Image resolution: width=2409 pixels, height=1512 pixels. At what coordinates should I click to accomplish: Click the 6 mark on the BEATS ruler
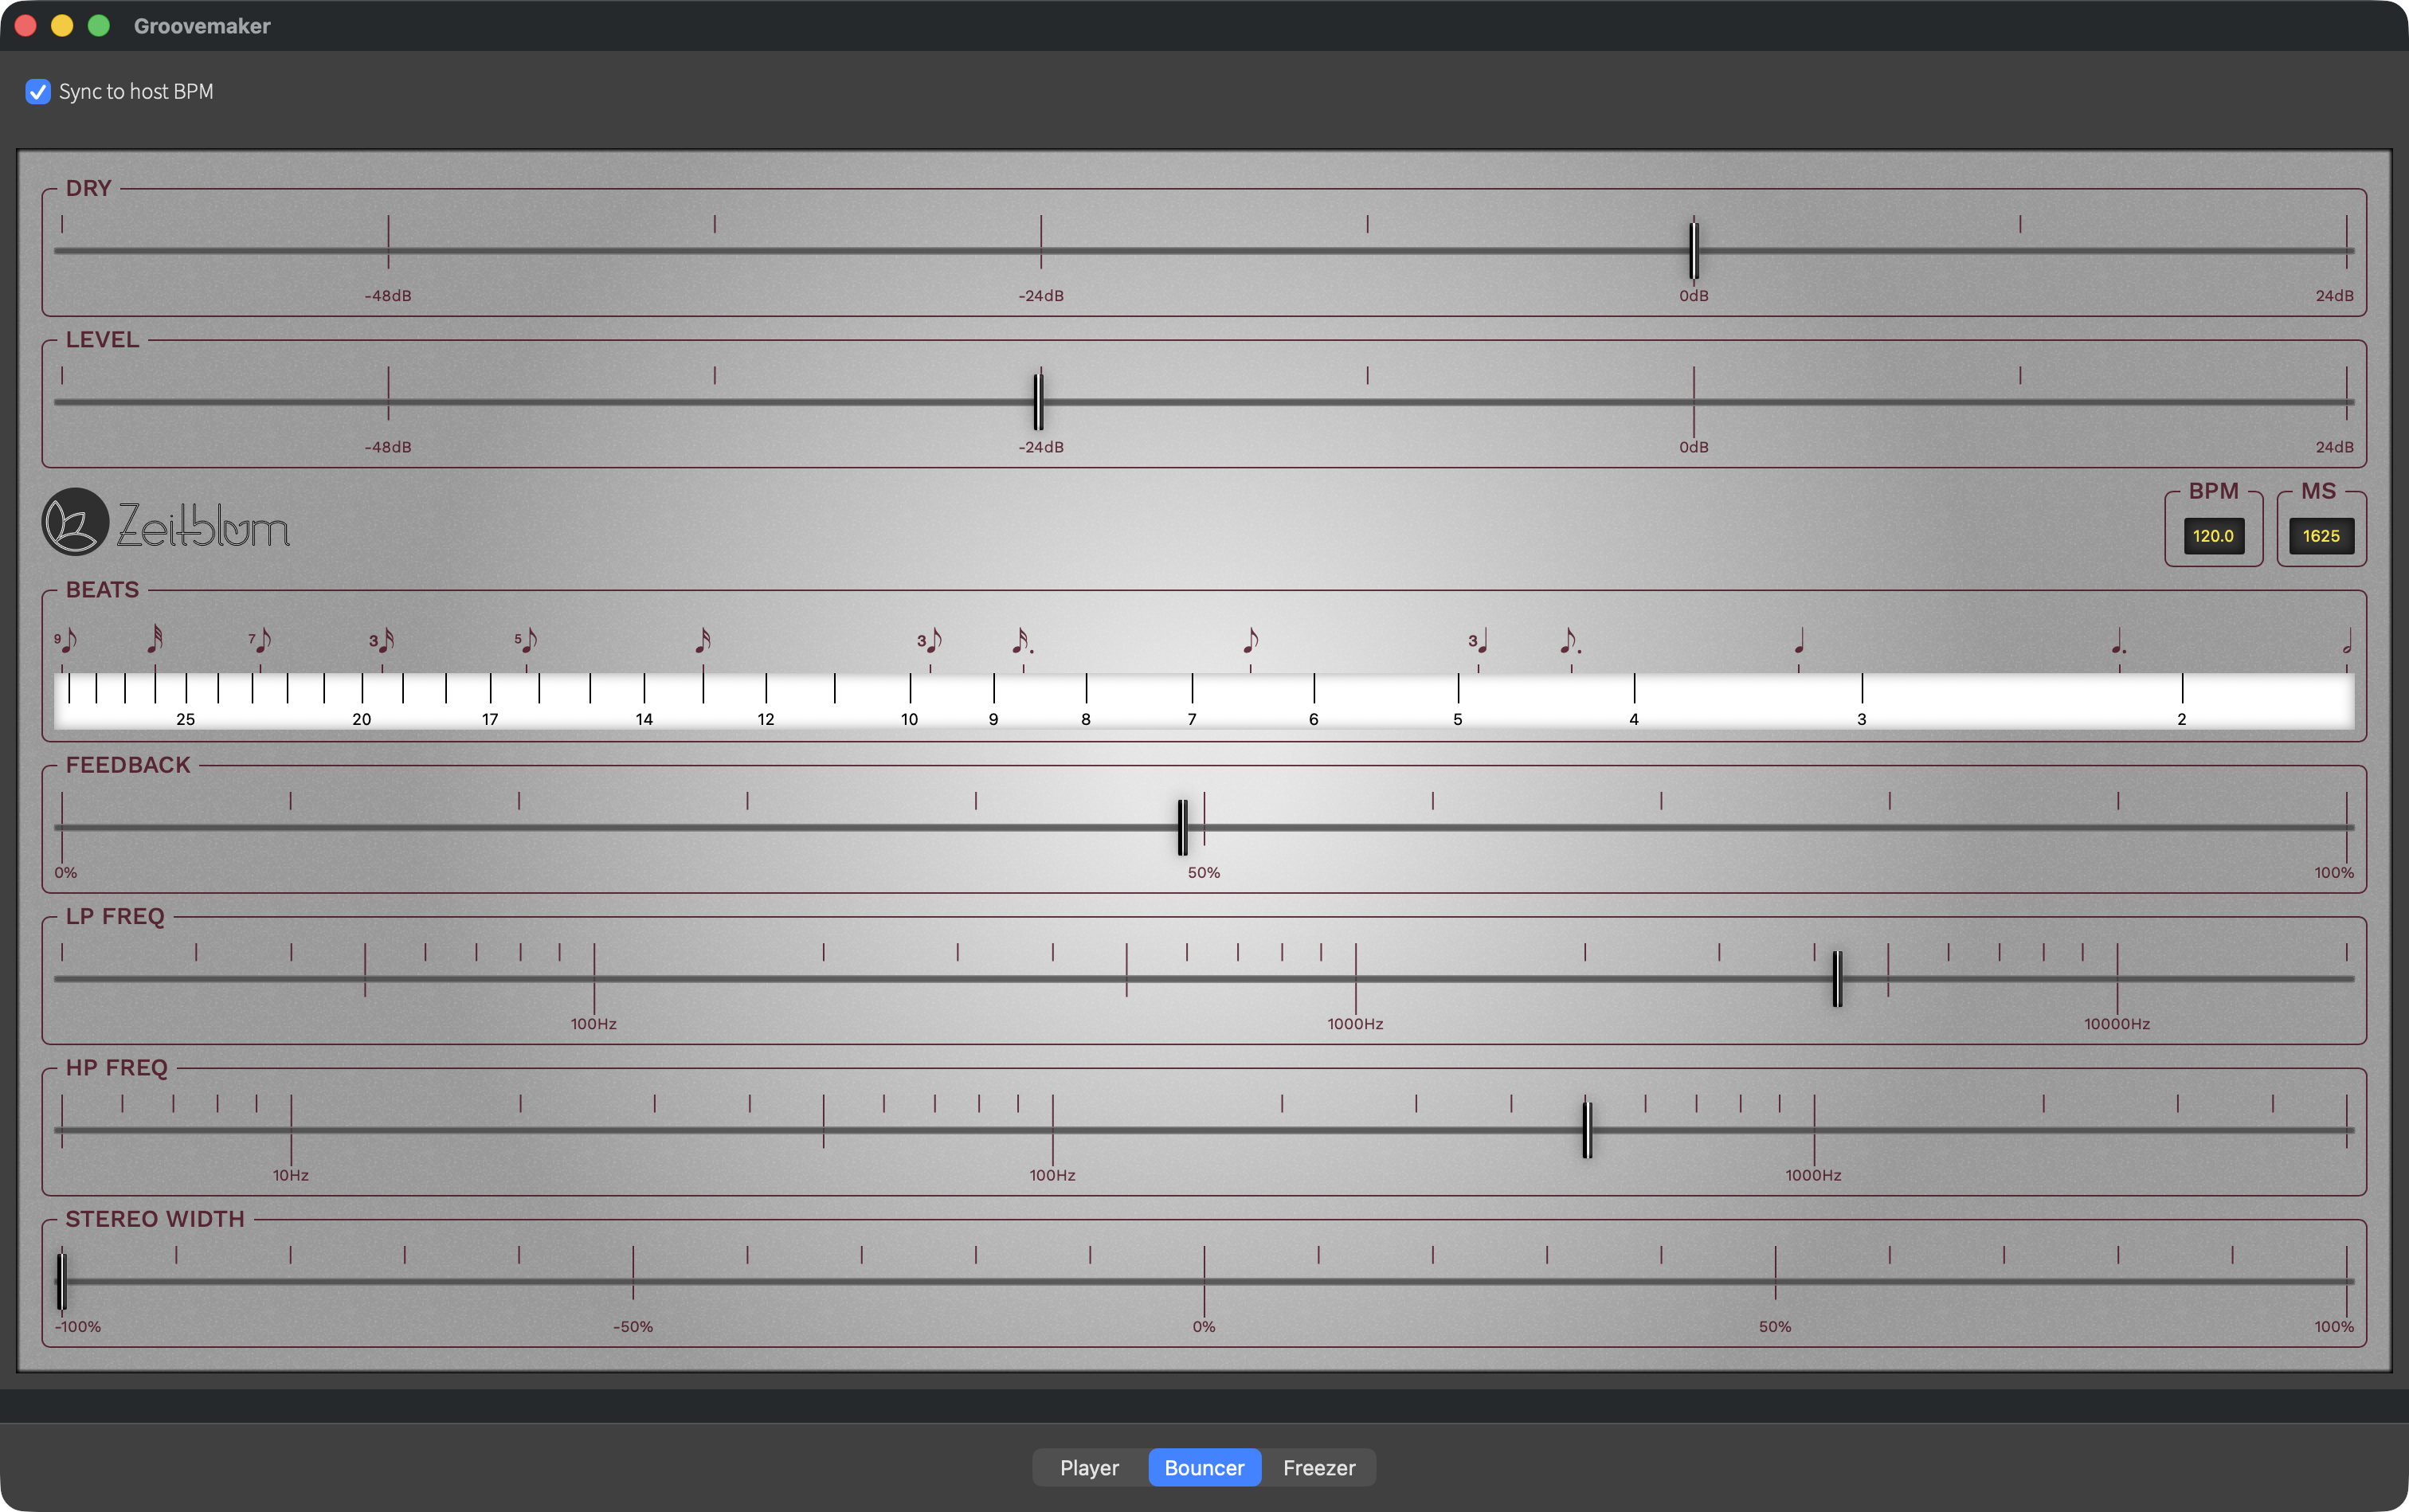[x=1314, y=719]
